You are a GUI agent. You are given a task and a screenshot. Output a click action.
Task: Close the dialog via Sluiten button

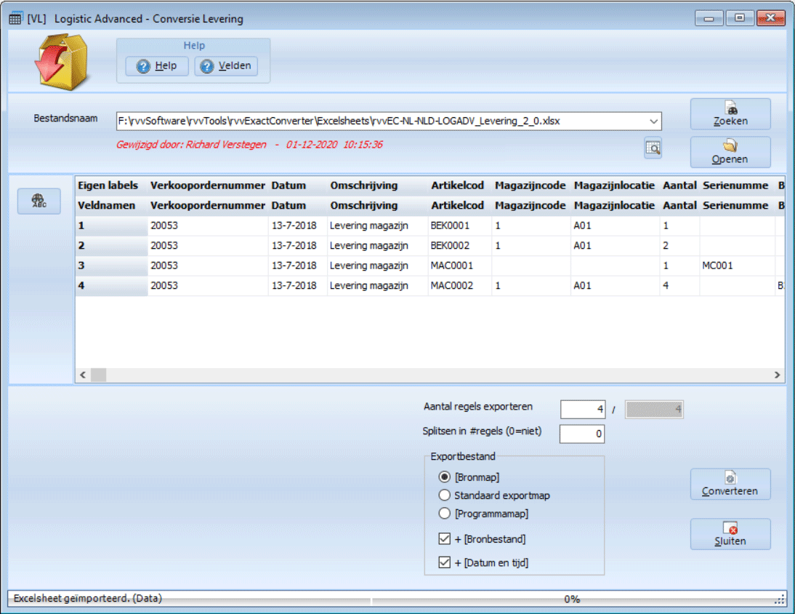click(730, 534)
